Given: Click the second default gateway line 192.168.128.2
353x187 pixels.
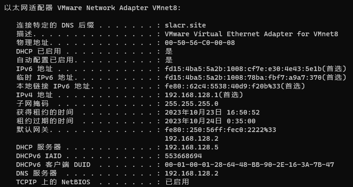Looking at the screenshot, I should pos(191,138).
